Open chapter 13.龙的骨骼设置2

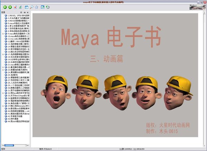coord(18,44)
